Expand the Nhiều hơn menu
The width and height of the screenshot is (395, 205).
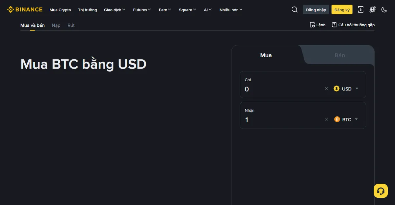point(231,10)
